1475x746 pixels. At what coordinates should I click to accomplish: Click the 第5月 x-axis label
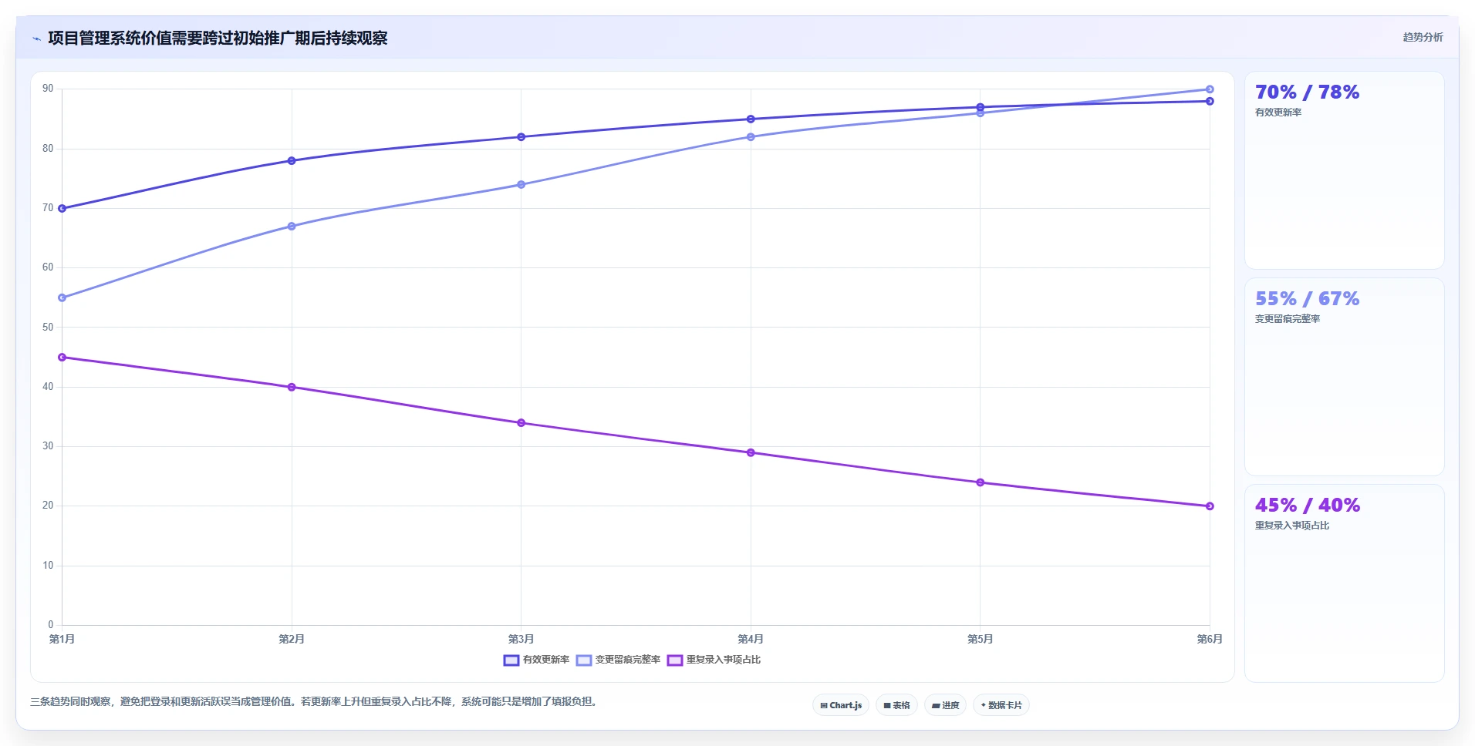click(x=981, y=639)
